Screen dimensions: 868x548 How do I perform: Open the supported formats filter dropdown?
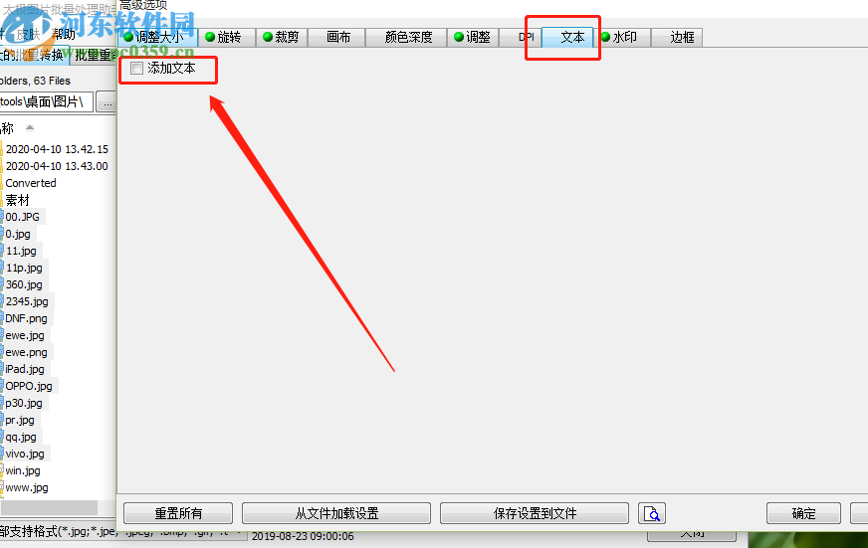(x=238, y=532)
